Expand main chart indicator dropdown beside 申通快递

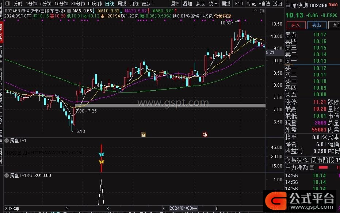click(69, 11)
